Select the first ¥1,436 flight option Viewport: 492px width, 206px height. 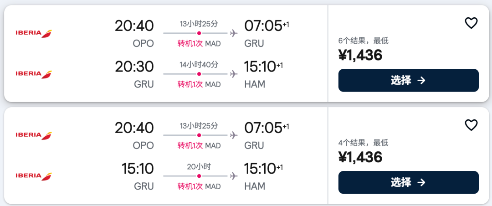click(x=408, y=80)
